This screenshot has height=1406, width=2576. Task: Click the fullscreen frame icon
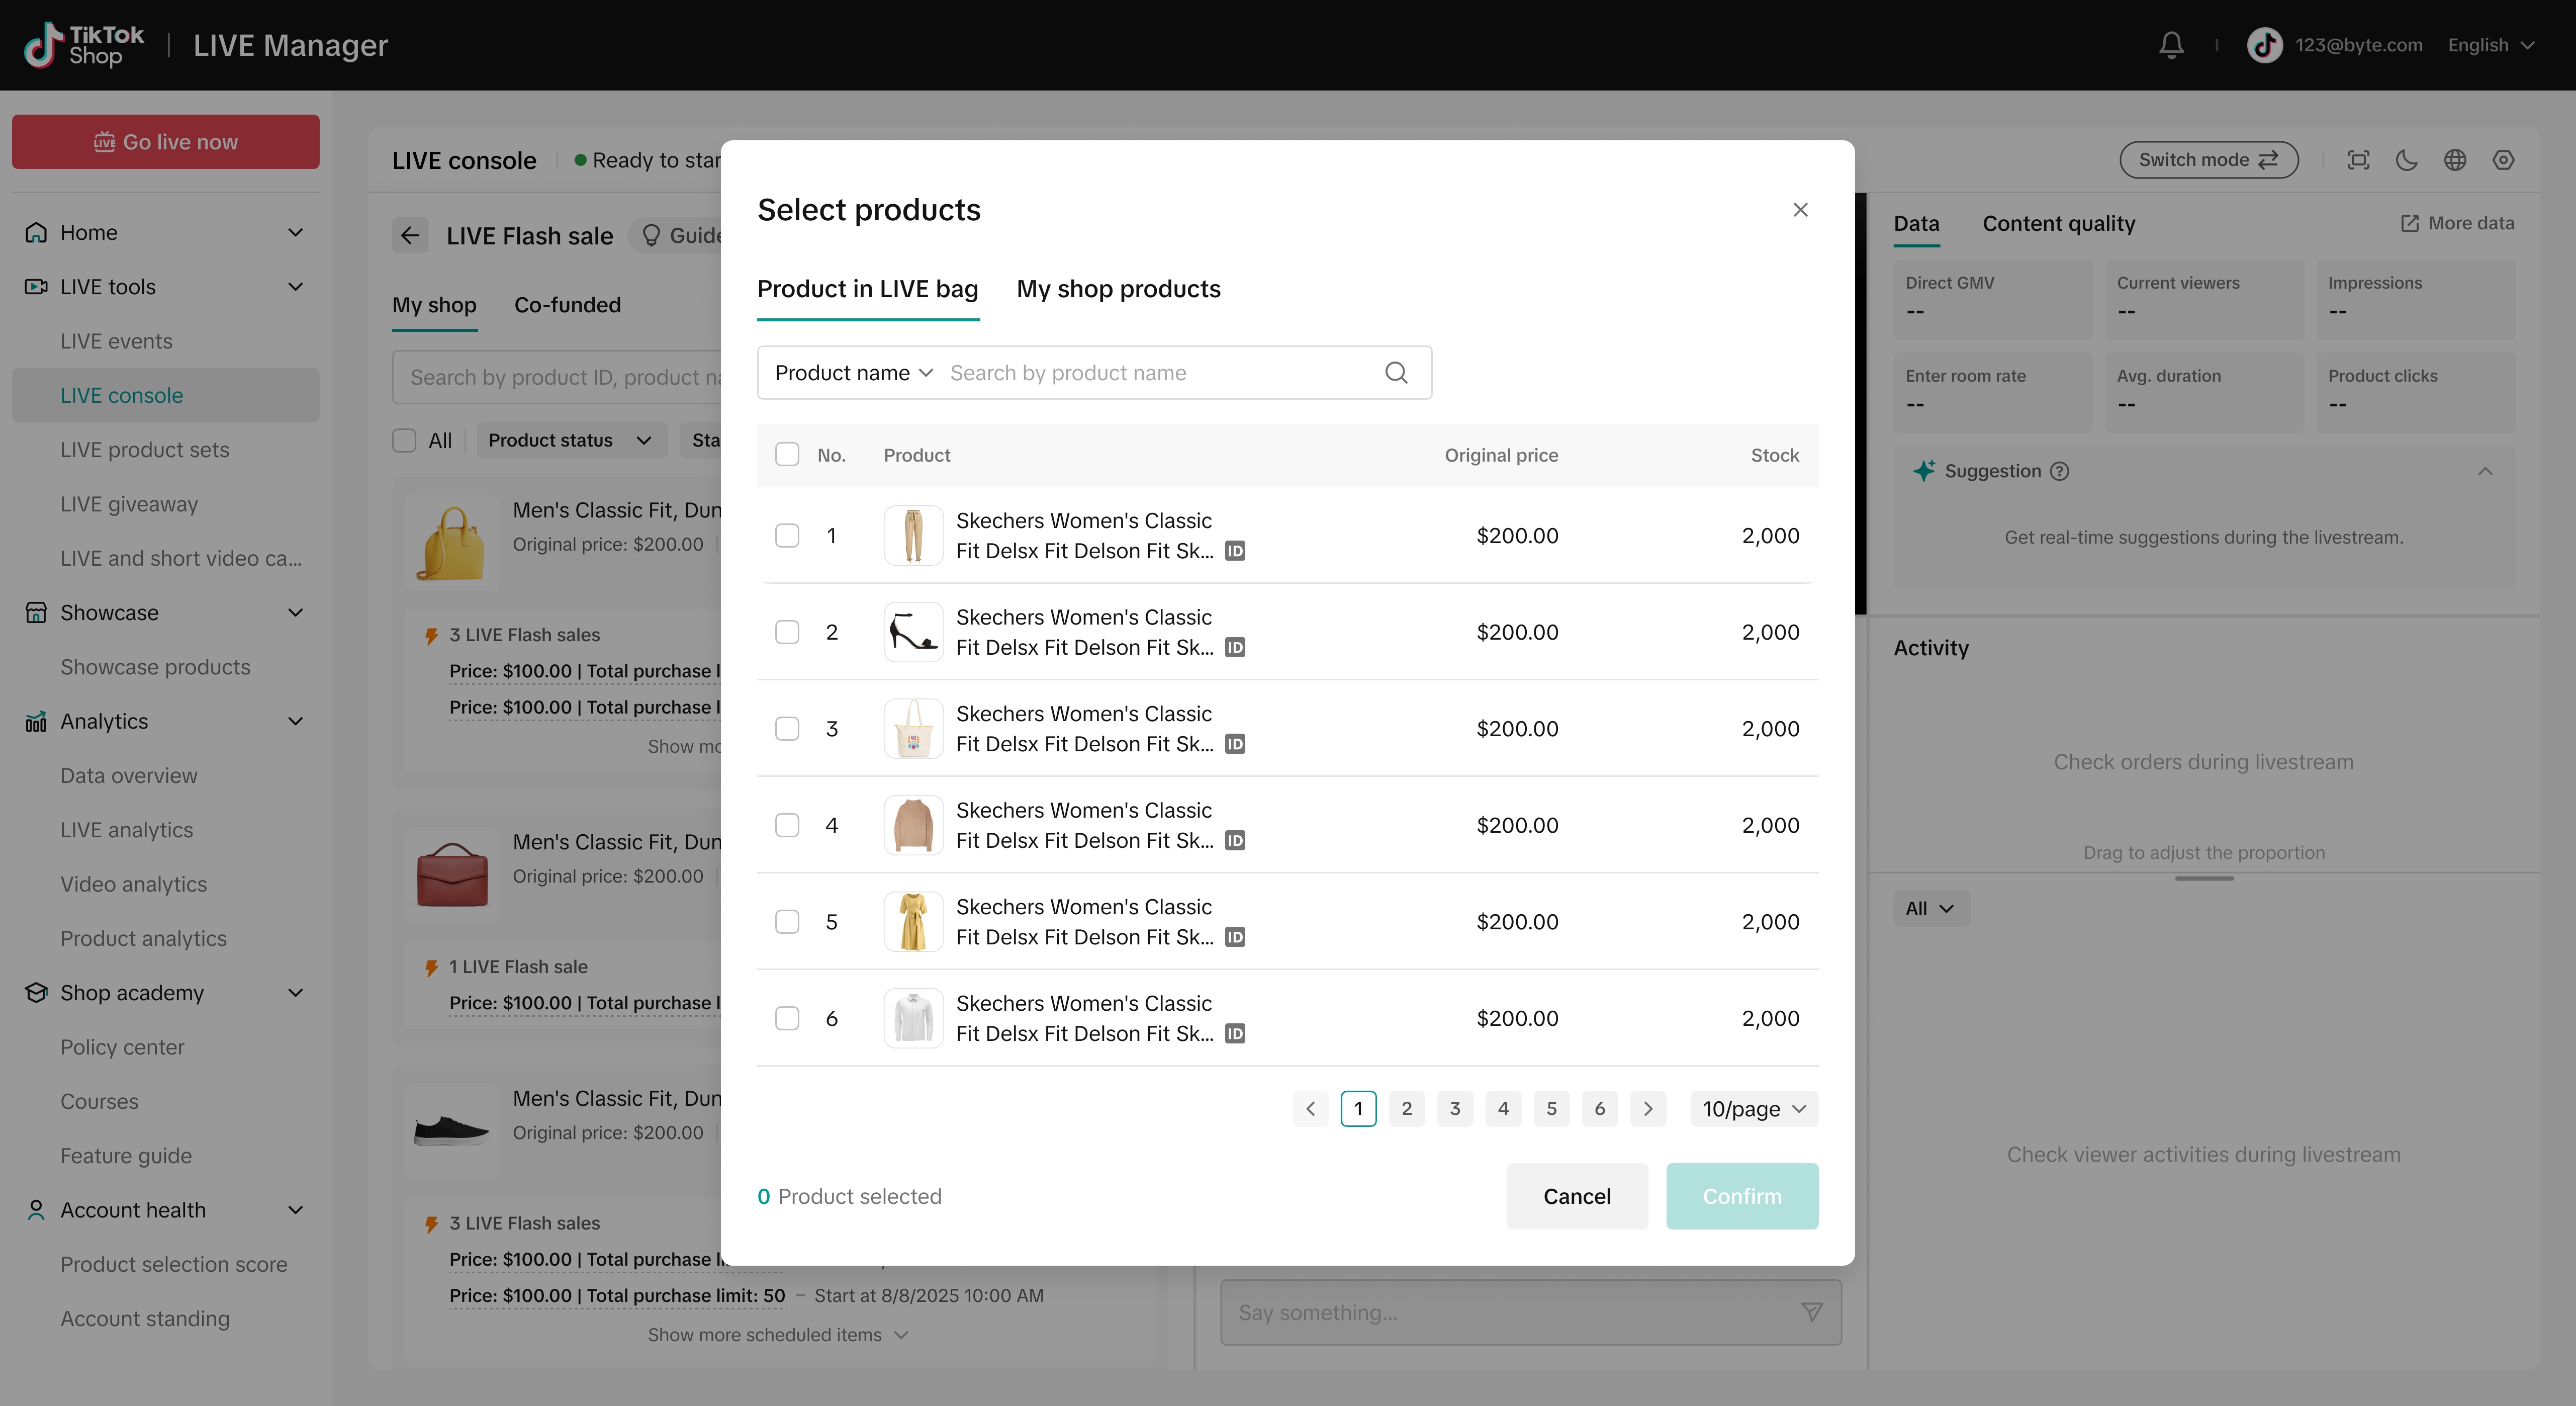coord(2359,160)
